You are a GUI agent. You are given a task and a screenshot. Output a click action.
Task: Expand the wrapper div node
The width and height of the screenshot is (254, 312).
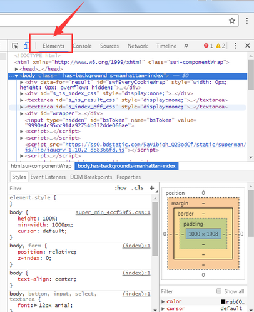21,113
